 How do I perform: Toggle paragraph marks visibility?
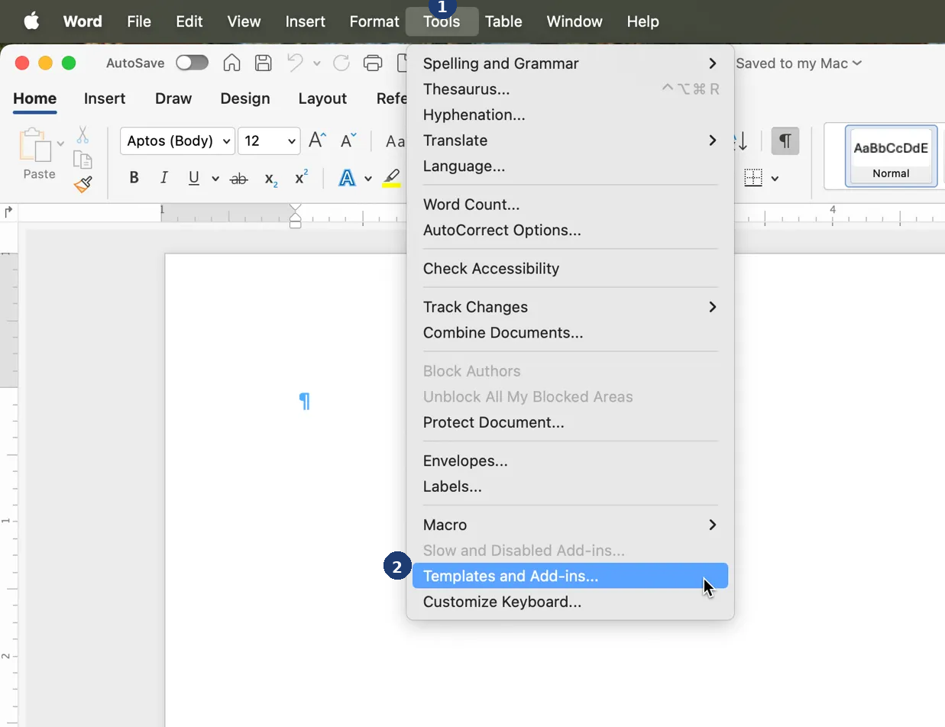(785, 141)
